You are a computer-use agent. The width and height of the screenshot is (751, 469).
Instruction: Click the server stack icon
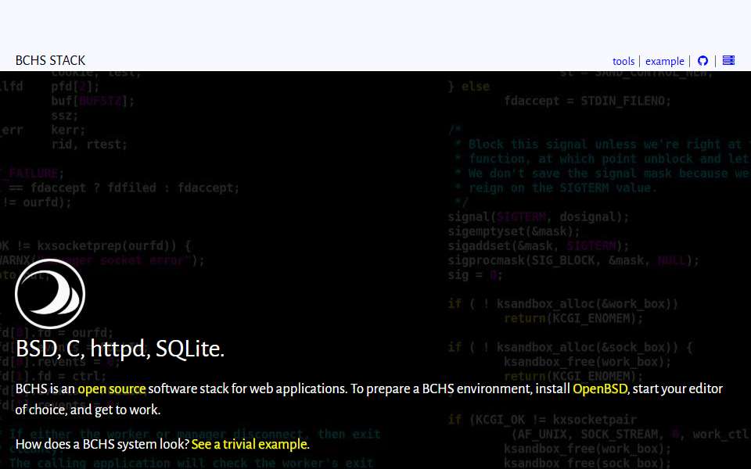pos(728,60)
